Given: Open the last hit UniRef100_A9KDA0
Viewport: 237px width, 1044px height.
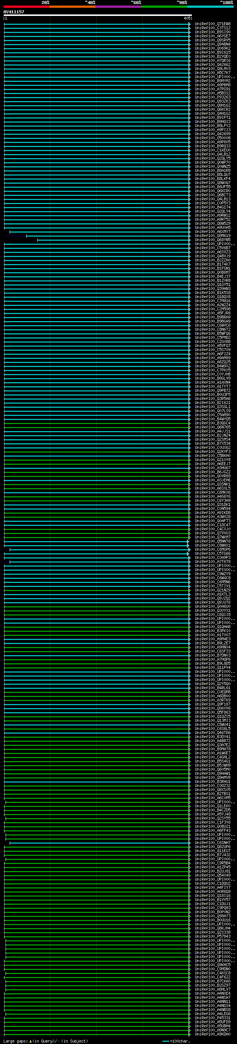Looking at the screenshot, I should pyautogui.click(x=212, y=1034).
